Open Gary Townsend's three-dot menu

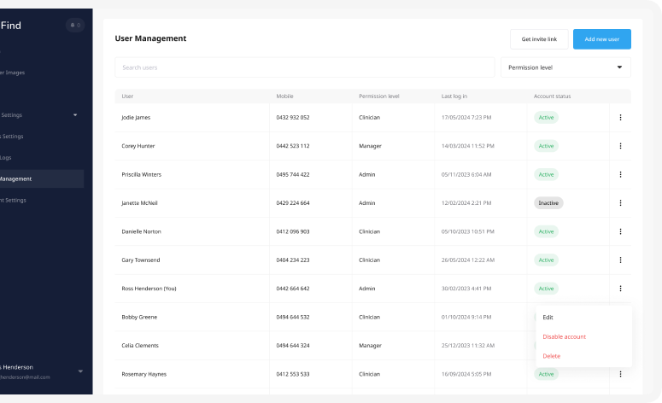coord(620,260)
